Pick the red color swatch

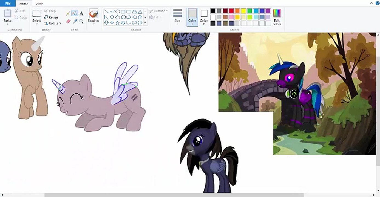231,11
